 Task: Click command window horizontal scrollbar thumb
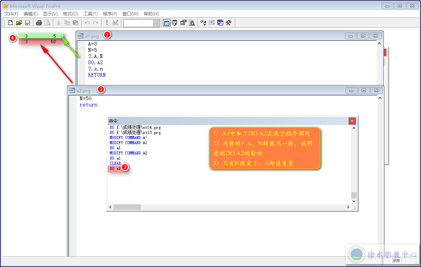point(127,207)
